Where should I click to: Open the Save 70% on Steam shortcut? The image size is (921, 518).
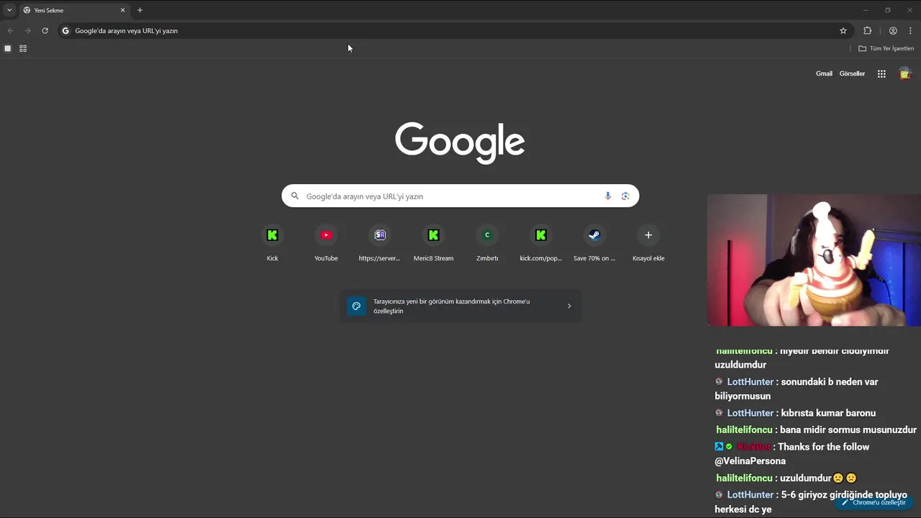594,243
